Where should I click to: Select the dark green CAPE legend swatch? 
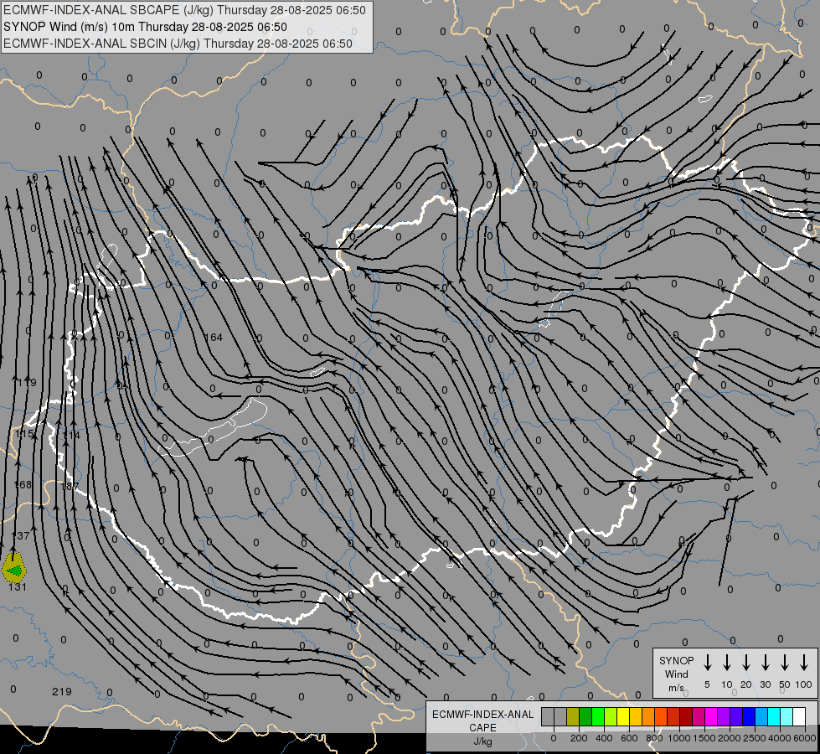585,716
